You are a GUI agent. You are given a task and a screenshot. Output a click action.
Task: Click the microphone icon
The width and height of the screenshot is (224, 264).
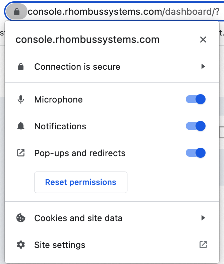(21, 100)
